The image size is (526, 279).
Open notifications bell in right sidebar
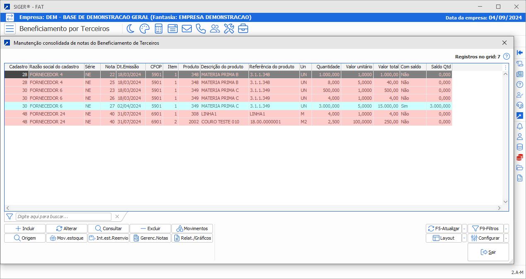[520, 126]
